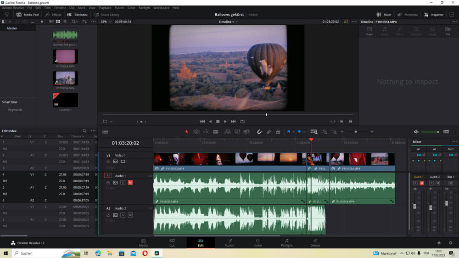The image size is (459, 258).
Task: Select the P1010554.MP4 thumbnail in media pool
Action: click(65, 79)
